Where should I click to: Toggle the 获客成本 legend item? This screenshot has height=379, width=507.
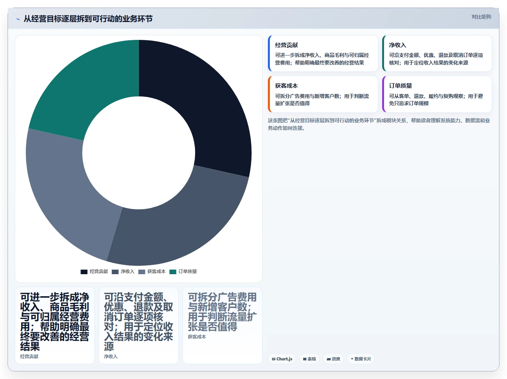(x=152, y=272)
